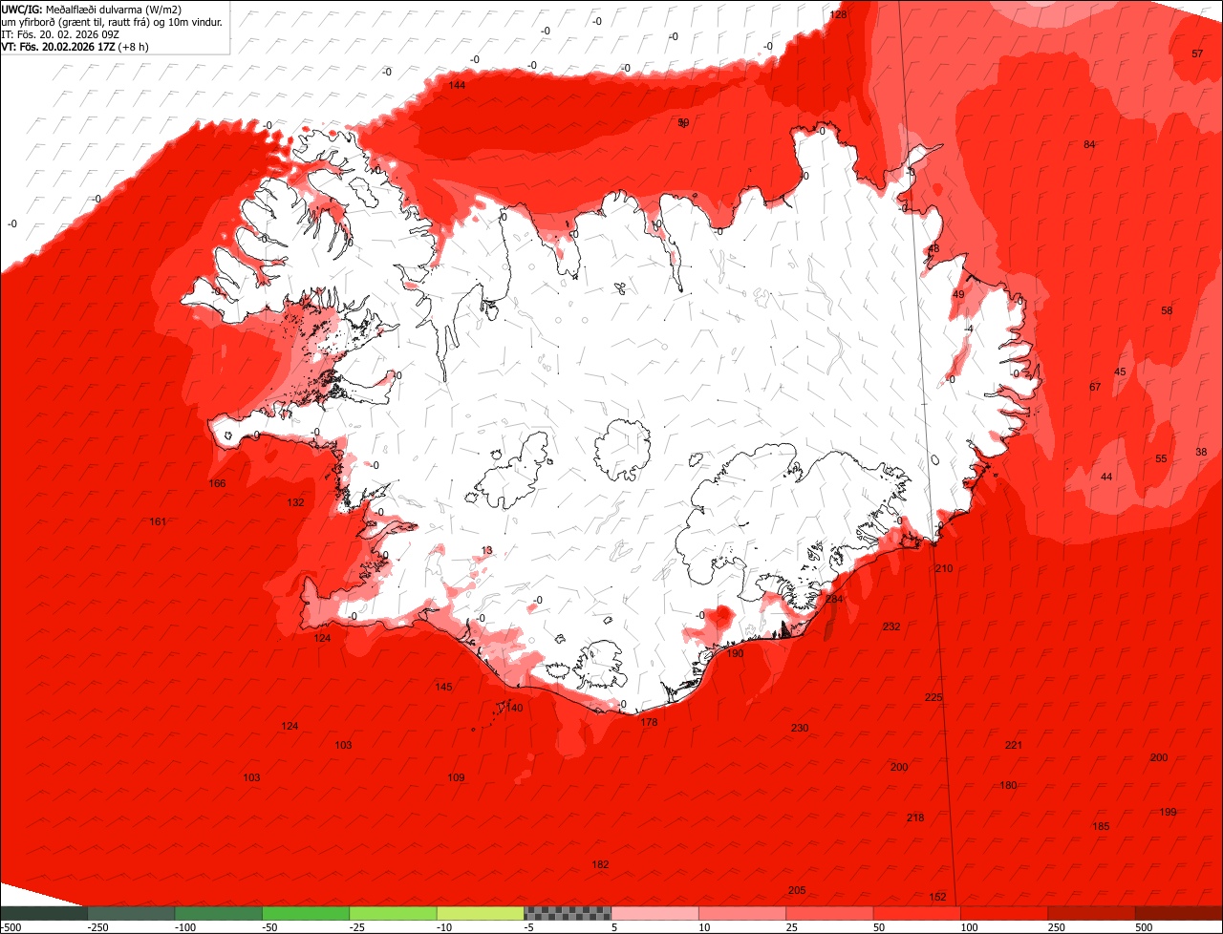Click the map value '284'
The image size is (1223, 934).
[x=835, y=599]
